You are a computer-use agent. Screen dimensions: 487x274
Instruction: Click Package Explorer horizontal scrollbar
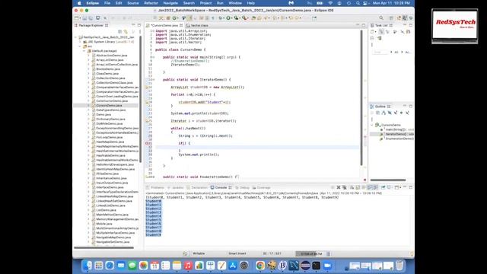tap(104, 247)
